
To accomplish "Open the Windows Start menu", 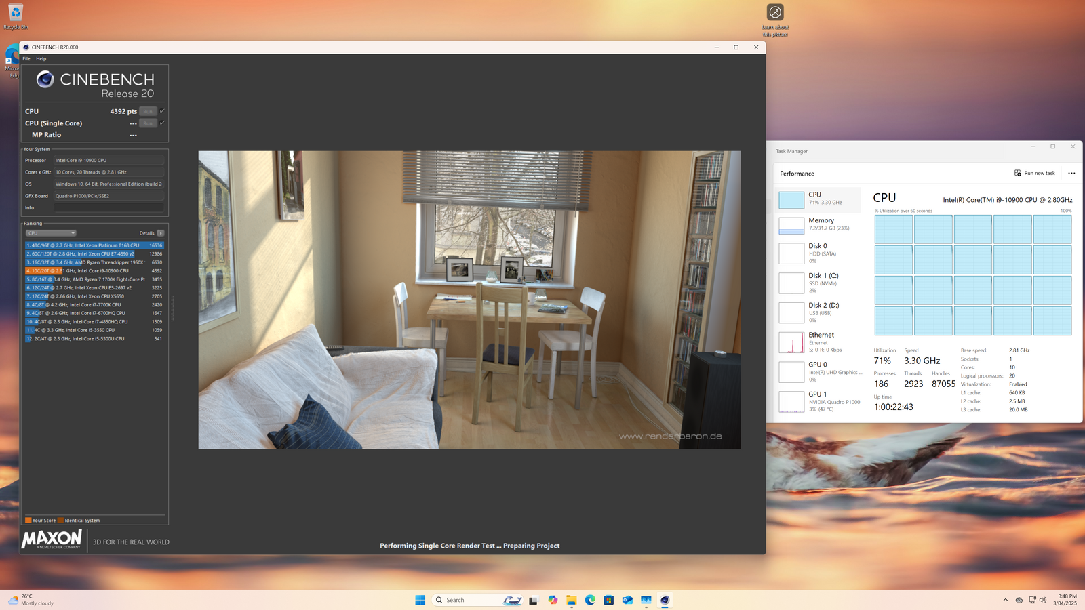I will 420,600.
